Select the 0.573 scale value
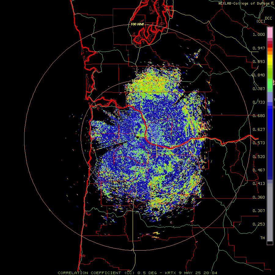Image resolution: width=275 pixels, height=275 pixels. tap(259, 143)
